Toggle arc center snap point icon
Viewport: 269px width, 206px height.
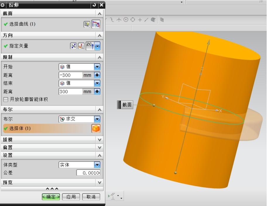tap(126, 20)
